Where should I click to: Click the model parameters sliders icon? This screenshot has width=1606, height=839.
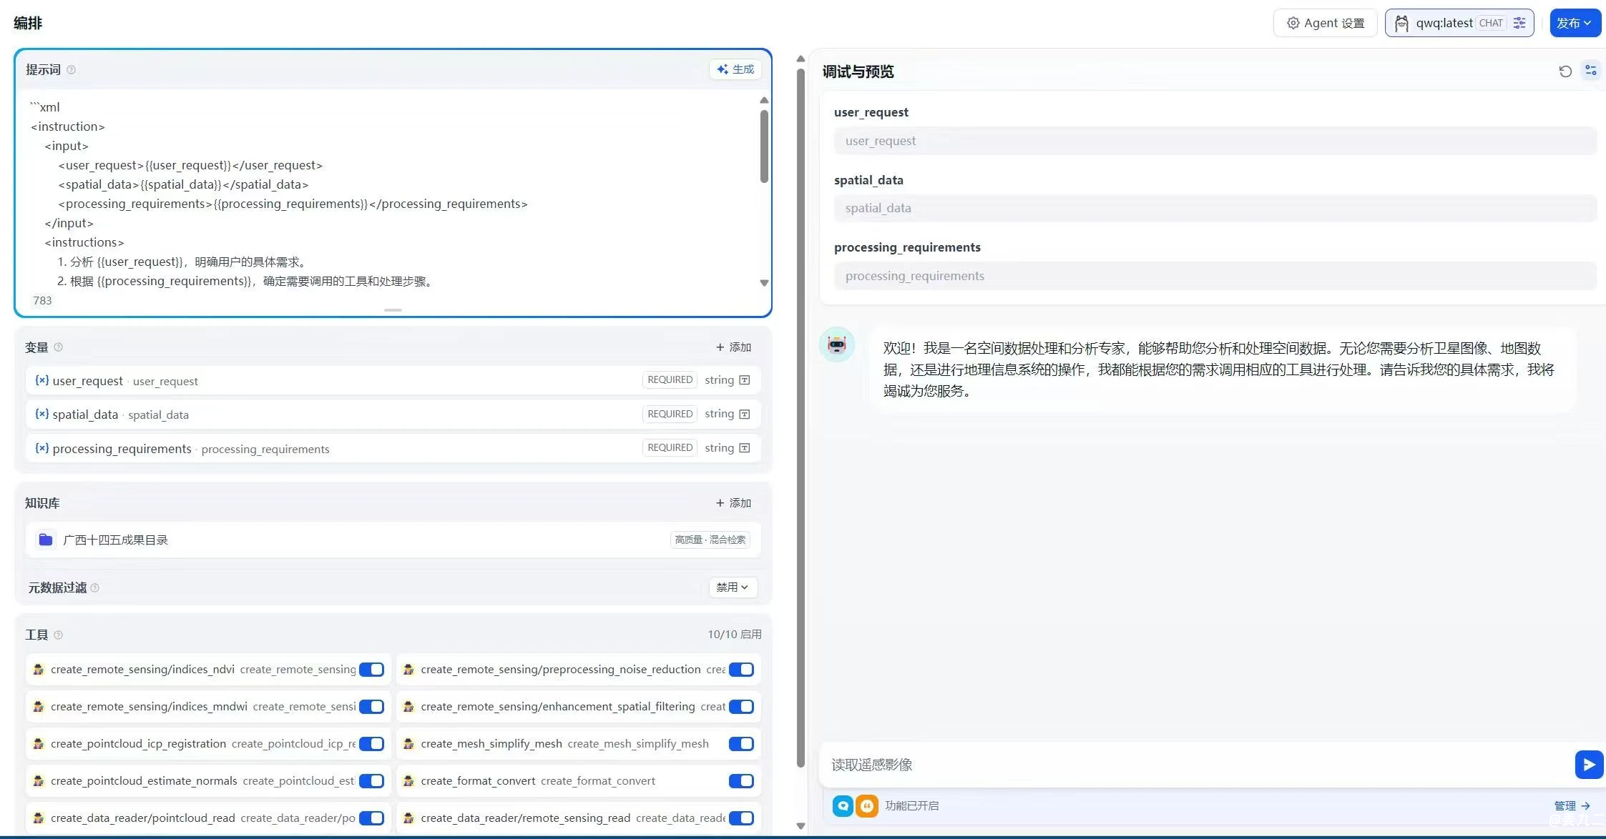[1519, 23]
